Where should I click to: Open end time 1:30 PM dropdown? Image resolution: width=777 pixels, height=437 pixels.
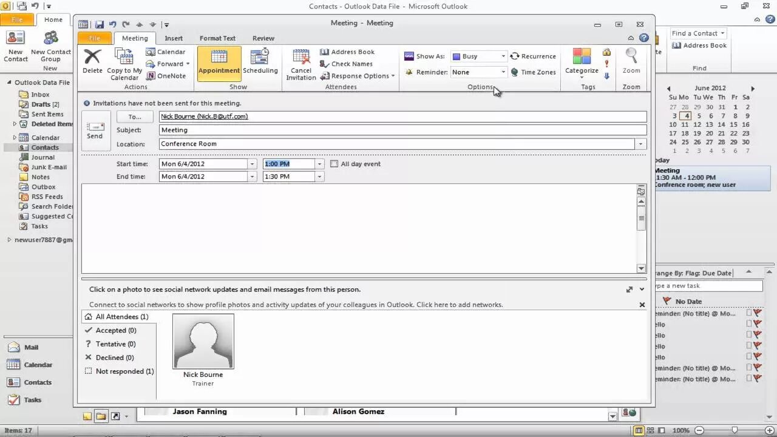[x=319, y=177]
